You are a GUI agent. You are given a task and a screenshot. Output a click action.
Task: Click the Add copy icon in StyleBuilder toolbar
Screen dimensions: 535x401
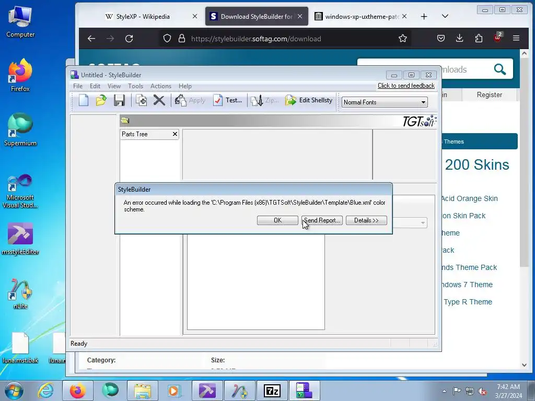(x=141, y=100)
